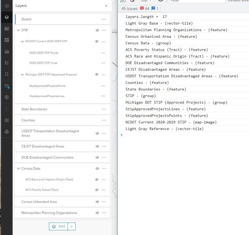
Task: Click console line 'NCDOT Current 2020-2029 STIP - (map-image)'
Action: click(x=171, y=122)
